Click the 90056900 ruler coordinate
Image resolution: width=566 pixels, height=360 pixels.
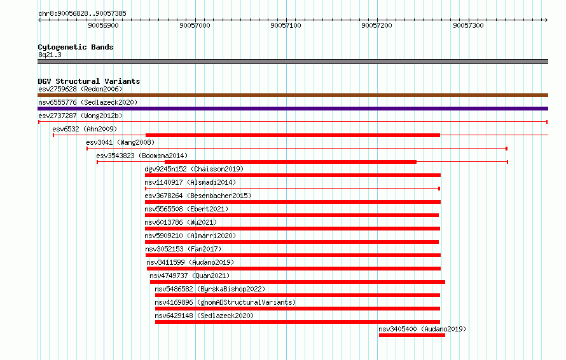pyautogui.click(x=103, y=25)
